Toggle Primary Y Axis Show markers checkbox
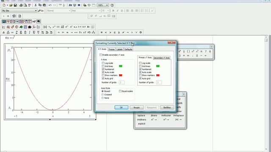The width and height of the screenshot is (271, 152). pos(140,75)
